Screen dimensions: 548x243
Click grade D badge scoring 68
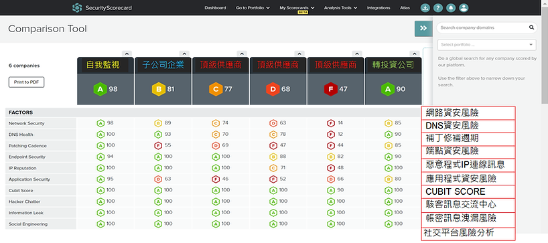click(x=273, y=89)
